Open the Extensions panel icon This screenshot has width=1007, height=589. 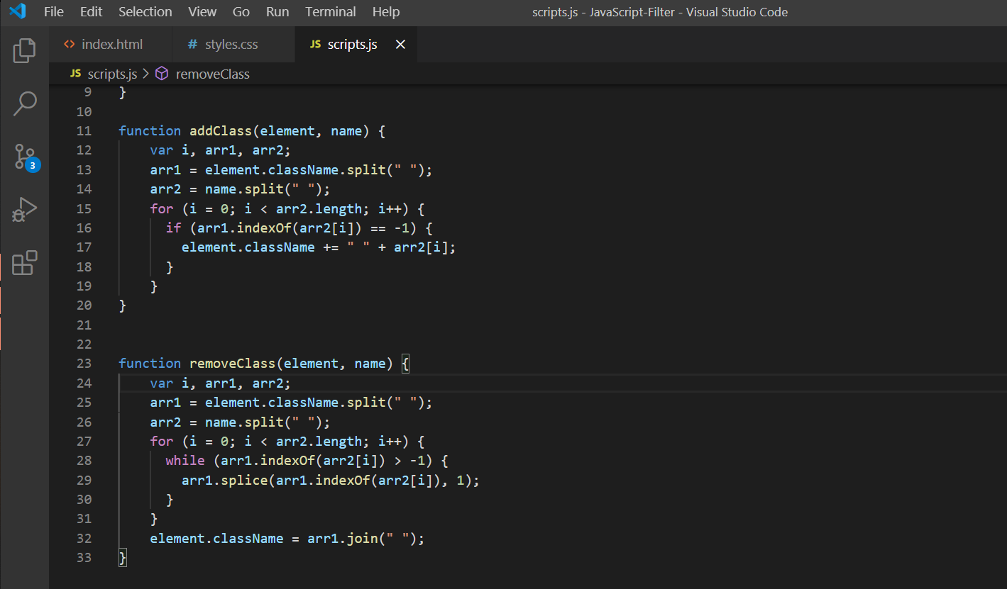click(x=25, y=262)
